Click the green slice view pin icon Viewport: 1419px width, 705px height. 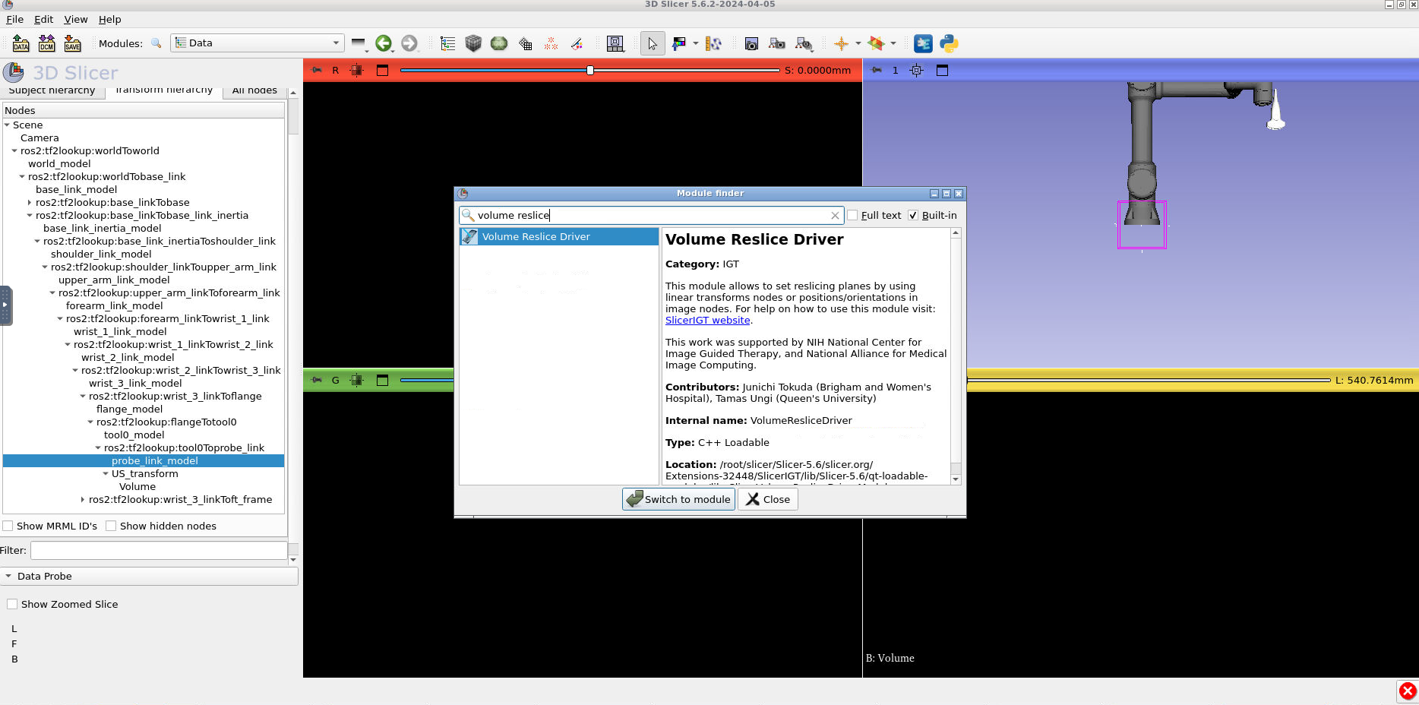[x=317, y=380]
